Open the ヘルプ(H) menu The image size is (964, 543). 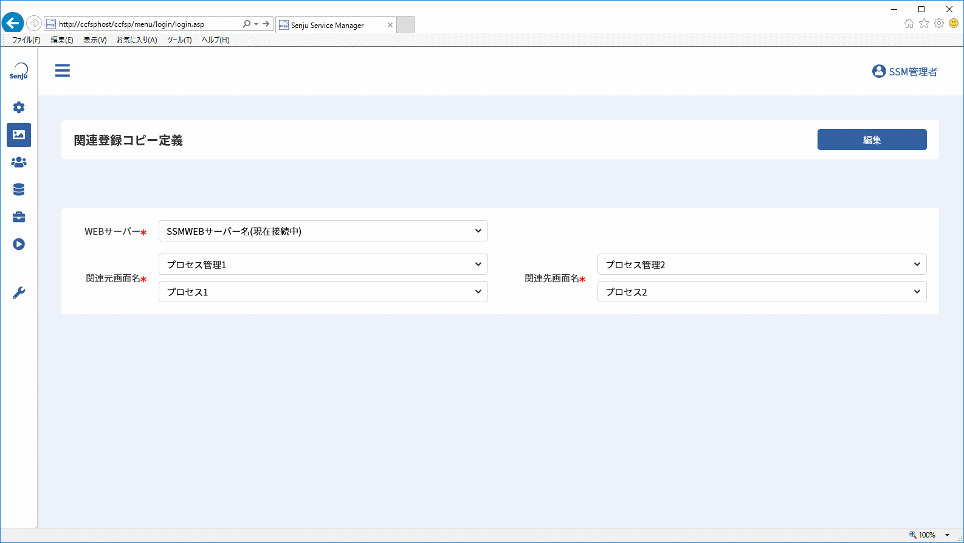[216, 40]
